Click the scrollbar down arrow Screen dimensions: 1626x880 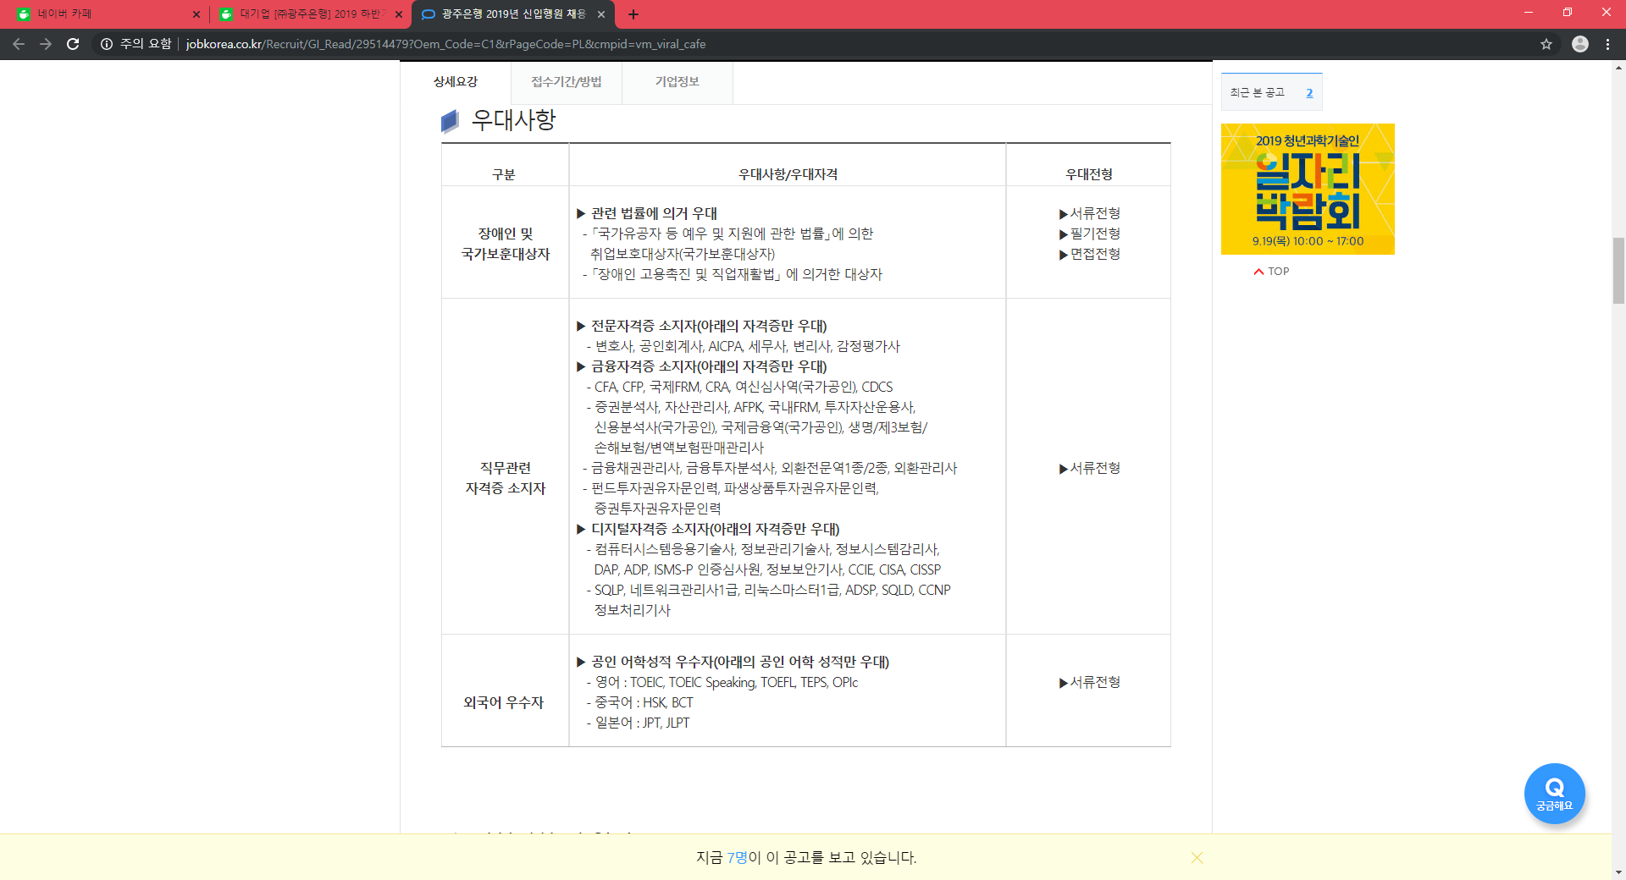1618,872
